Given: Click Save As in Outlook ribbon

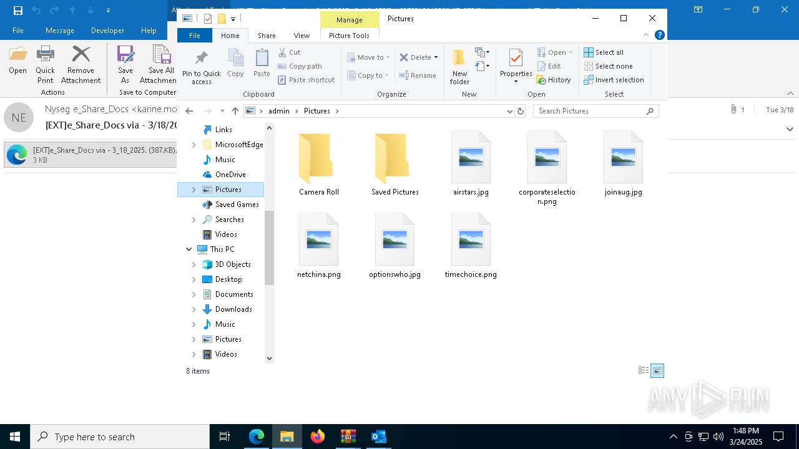Looking at the screenshot, I should (125, 65).
